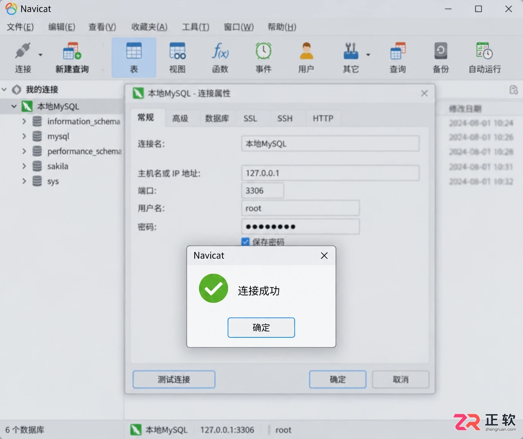Toggle the 保存密码 checkbox
Viewport: 523px width, 439px height.
tap(245, 242)
